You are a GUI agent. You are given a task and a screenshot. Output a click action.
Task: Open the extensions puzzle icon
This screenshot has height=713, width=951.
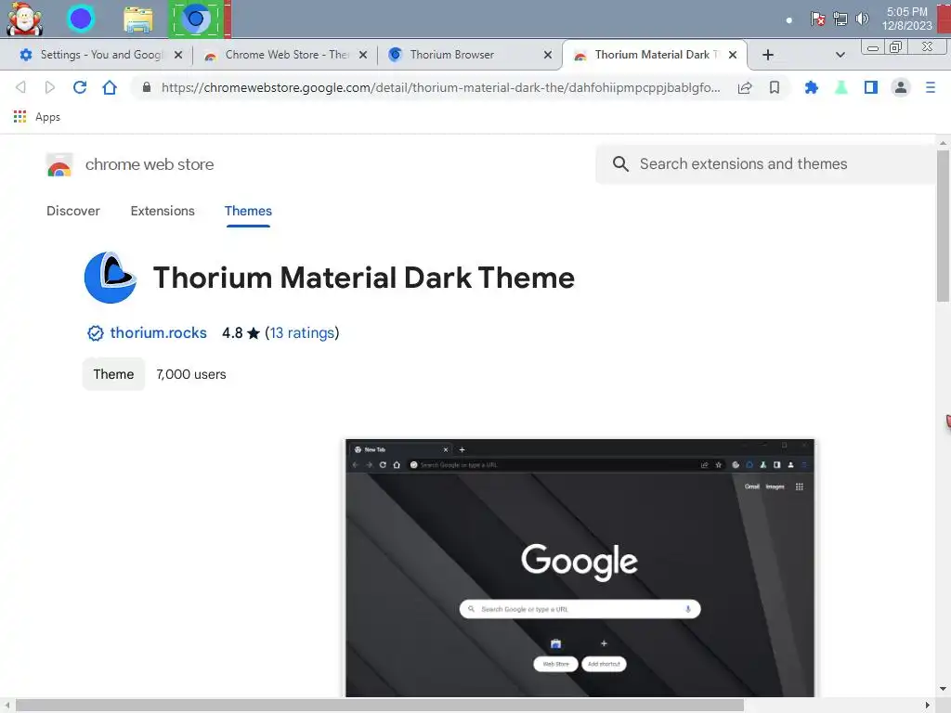click(811, 88)
